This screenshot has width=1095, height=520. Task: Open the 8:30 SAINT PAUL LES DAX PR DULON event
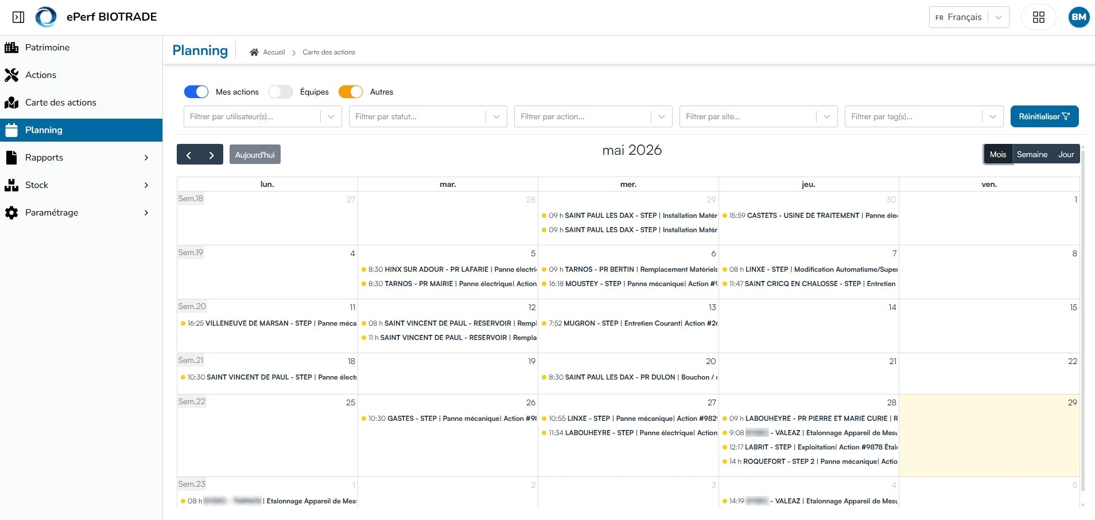click(x=629, y=377)
